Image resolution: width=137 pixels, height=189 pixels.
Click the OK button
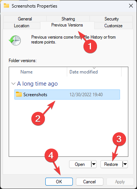(x=59, y=182)
